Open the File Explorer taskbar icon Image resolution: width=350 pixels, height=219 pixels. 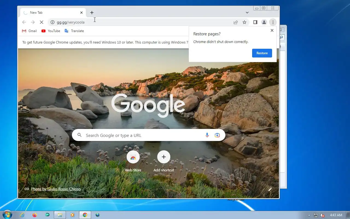pos(60,215)
